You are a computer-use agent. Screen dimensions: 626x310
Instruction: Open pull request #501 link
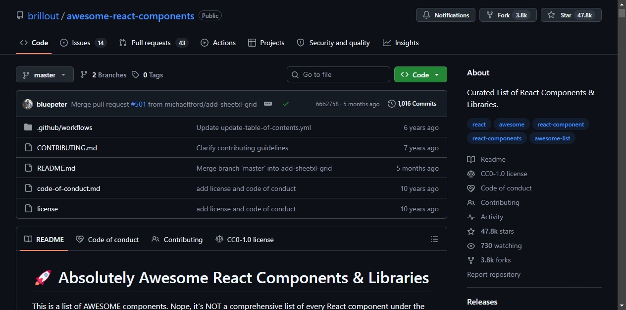(x=138, y=104)
